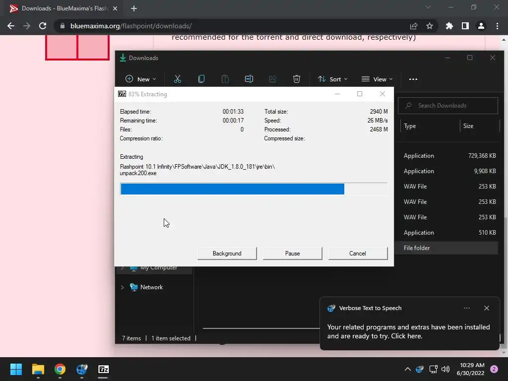508x381 pixels.
Task: Close the Verbose Text to Speech notification
Action: 487,308
